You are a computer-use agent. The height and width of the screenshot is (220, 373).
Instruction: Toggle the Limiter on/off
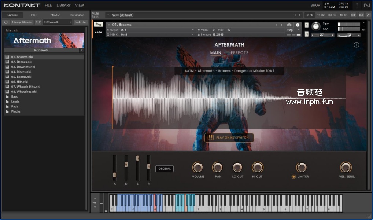tap(293, 177)
